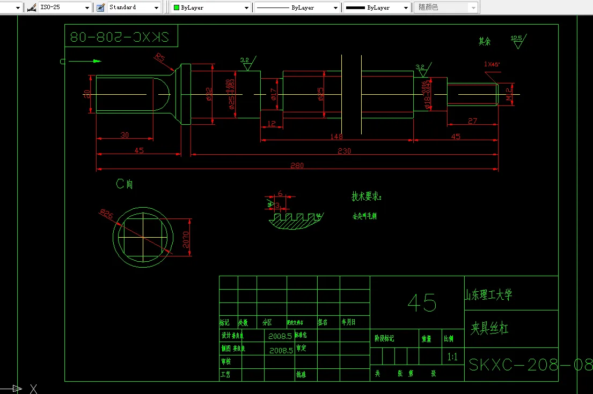
Task: Select the 1:1 scale value in title block
Action: pyautogui.click(x=452, y=357)
